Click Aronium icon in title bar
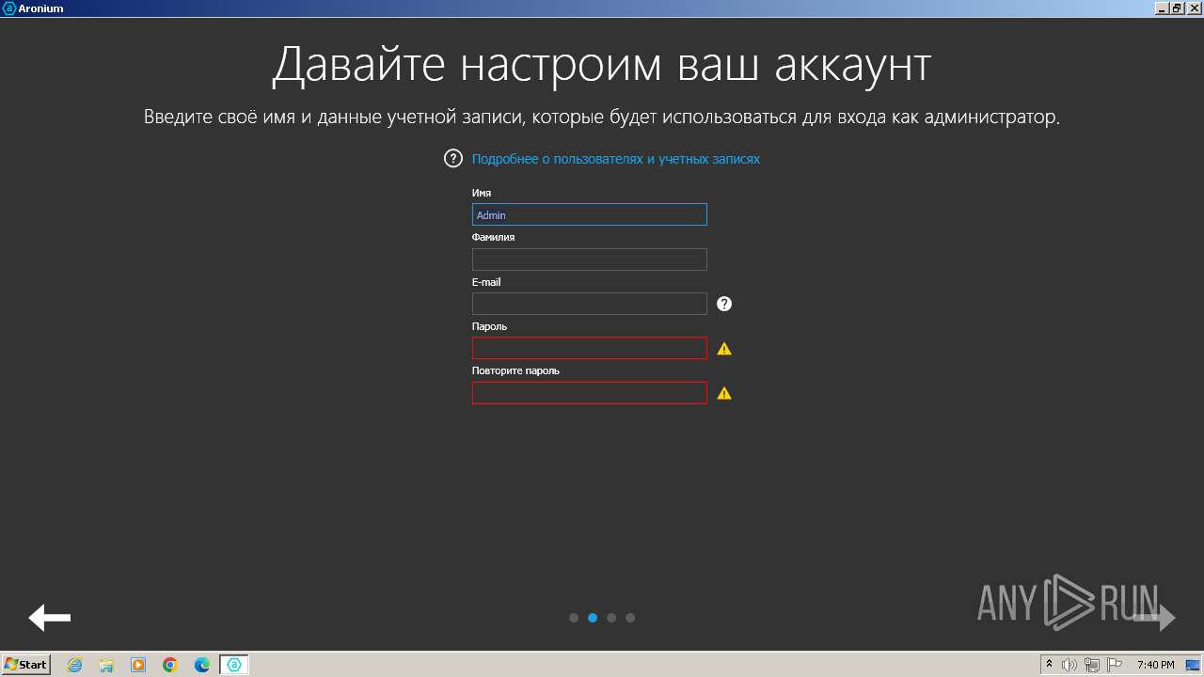 click(9, 8)
